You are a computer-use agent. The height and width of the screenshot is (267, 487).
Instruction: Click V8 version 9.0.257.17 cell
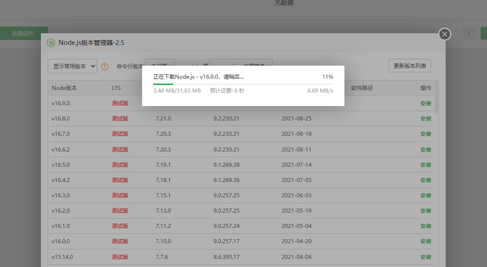[x=227, y=241]
